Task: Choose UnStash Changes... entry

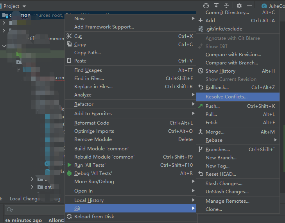Action: (238, 192)
